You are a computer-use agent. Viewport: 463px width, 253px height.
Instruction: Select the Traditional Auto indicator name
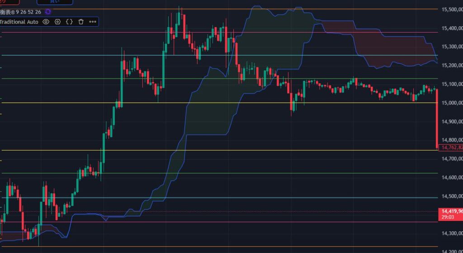pos(19,22)
